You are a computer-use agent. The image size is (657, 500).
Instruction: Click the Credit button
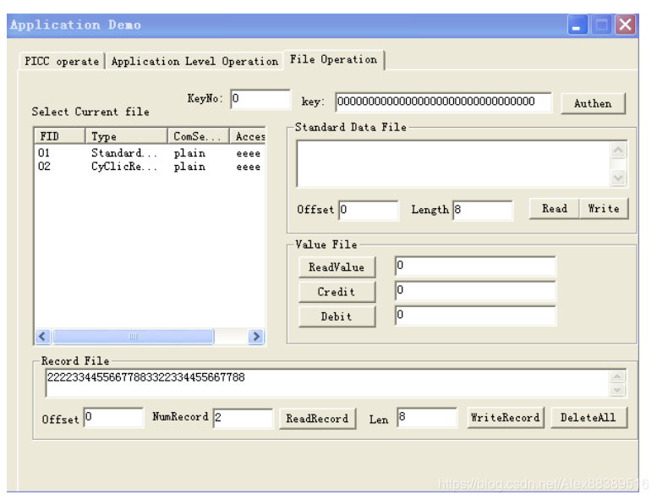pos(337,292)
